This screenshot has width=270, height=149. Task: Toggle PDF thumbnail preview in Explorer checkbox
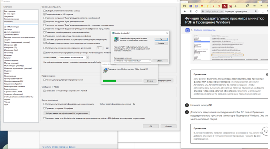tap(45, 53)
